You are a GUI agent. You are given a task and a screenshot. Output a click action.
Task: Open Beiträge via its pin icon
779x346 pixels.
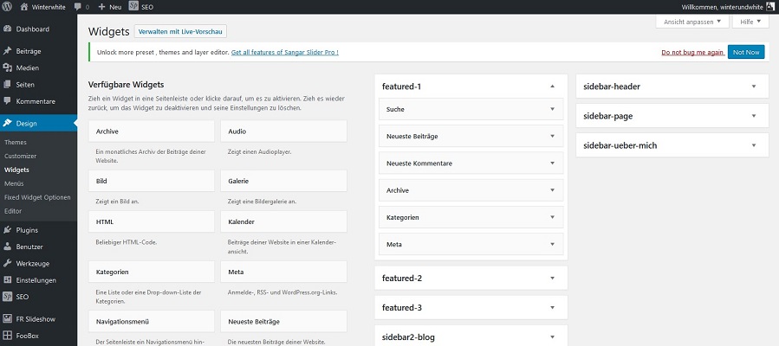[8, 52]
